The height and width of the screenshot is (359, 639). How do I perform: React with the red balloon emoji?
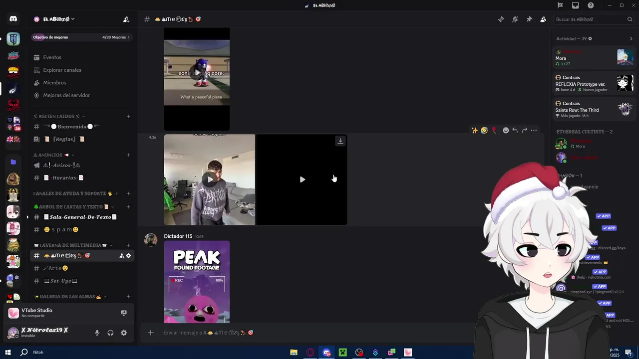(x=494, y=130)
